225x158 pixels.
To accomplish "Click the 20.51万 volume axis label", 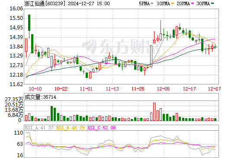I will [14, 105].
